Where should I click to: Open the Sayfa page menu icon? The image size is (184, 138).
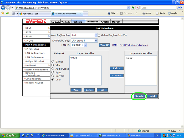pyautogui.click(x=157, y=13)
